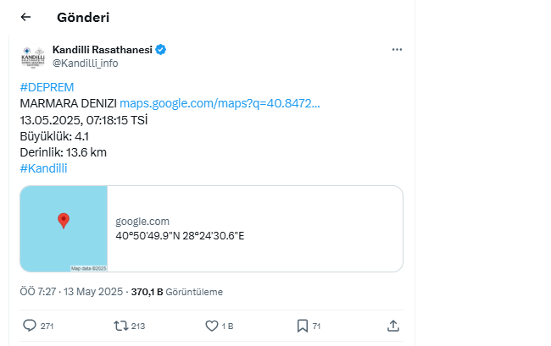Open the #DEPREM hashtag
This screenshot has height=346, width=551.
coord(47,87)
